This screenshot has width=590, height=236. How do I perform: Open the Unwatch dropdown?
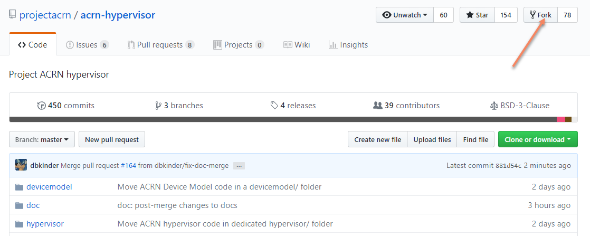[x=405, y=15]
